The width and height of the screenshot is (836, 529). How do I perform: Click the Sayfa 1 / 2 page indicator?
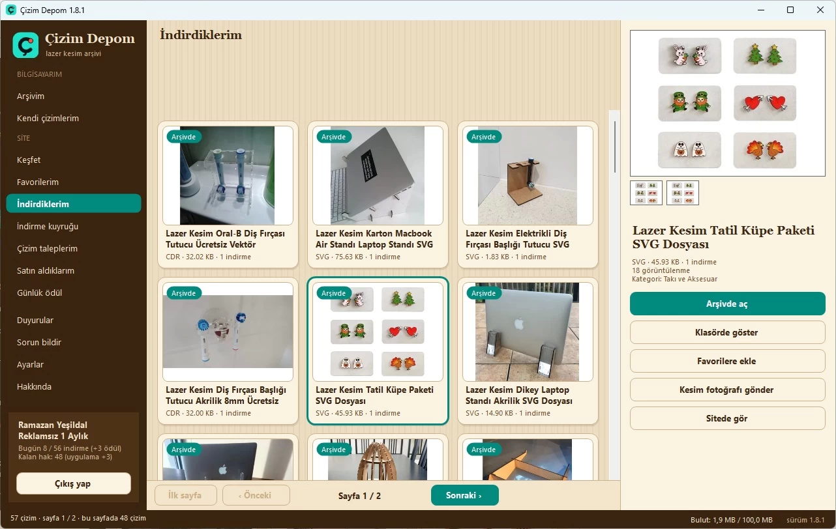(359, 496)
